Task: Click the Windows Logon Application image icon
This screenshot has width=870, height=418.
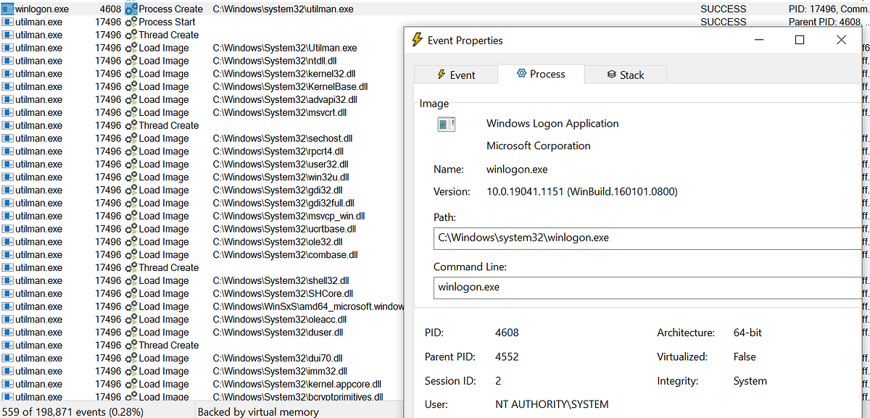Action: click(x=446, y=123)
